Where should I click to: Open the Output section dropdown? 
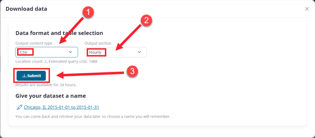coord(115,52)
